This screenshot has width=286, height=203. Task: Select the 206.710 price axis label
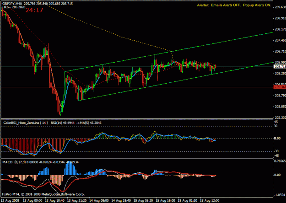coord(280,51)
